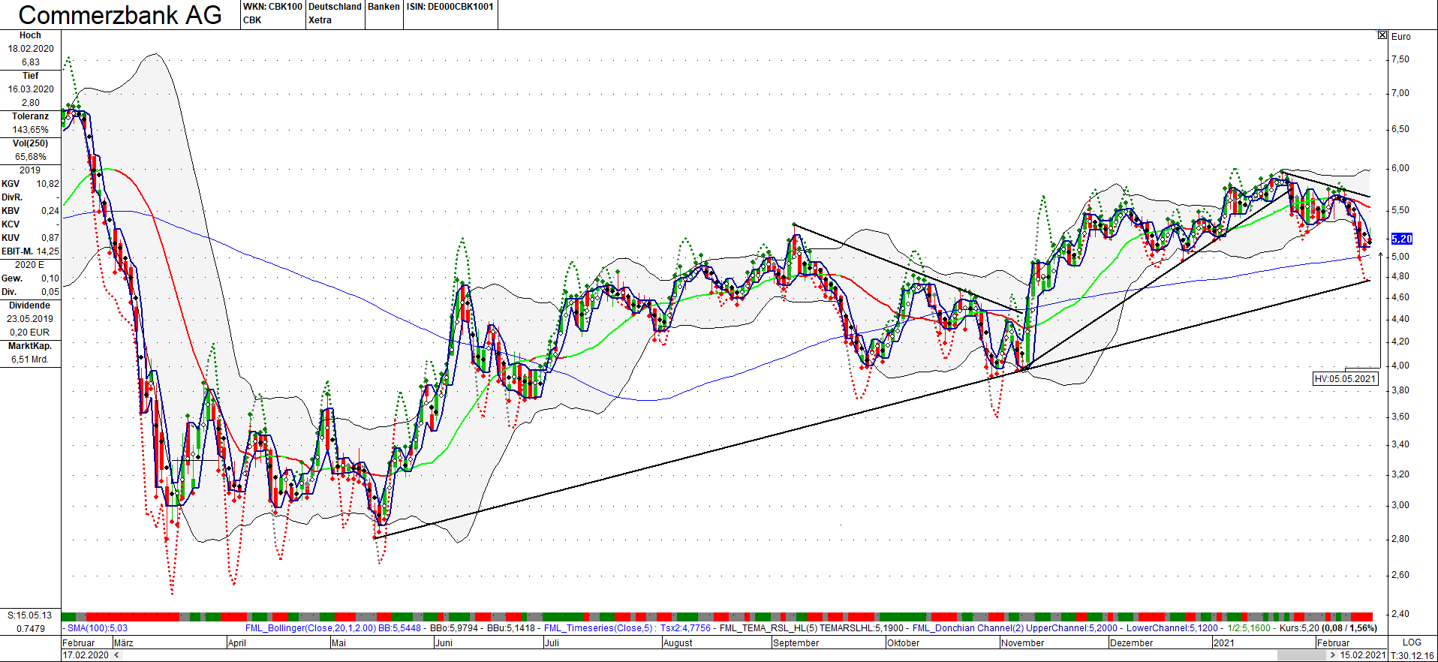
Task: Click the SMA(100):5,03 indicator legend
Action: (98, 628)
